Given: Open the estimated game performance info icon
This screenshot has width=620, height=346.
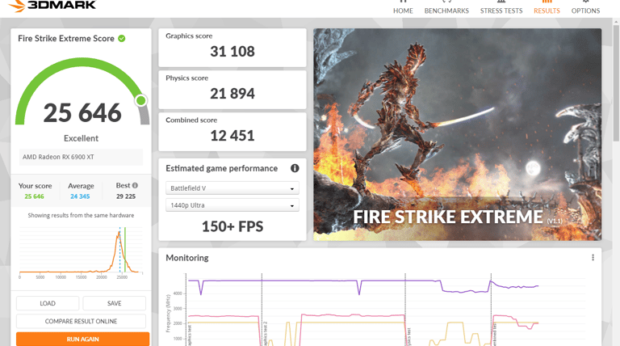Looking at the screenshot, I should pos(295,168).
